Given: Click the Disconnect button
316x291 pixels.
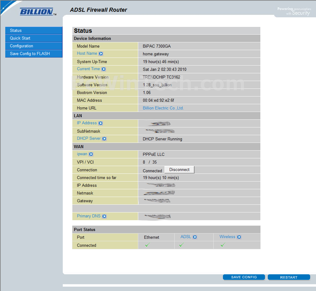Looking at the screenshot, I should [179, 170].
